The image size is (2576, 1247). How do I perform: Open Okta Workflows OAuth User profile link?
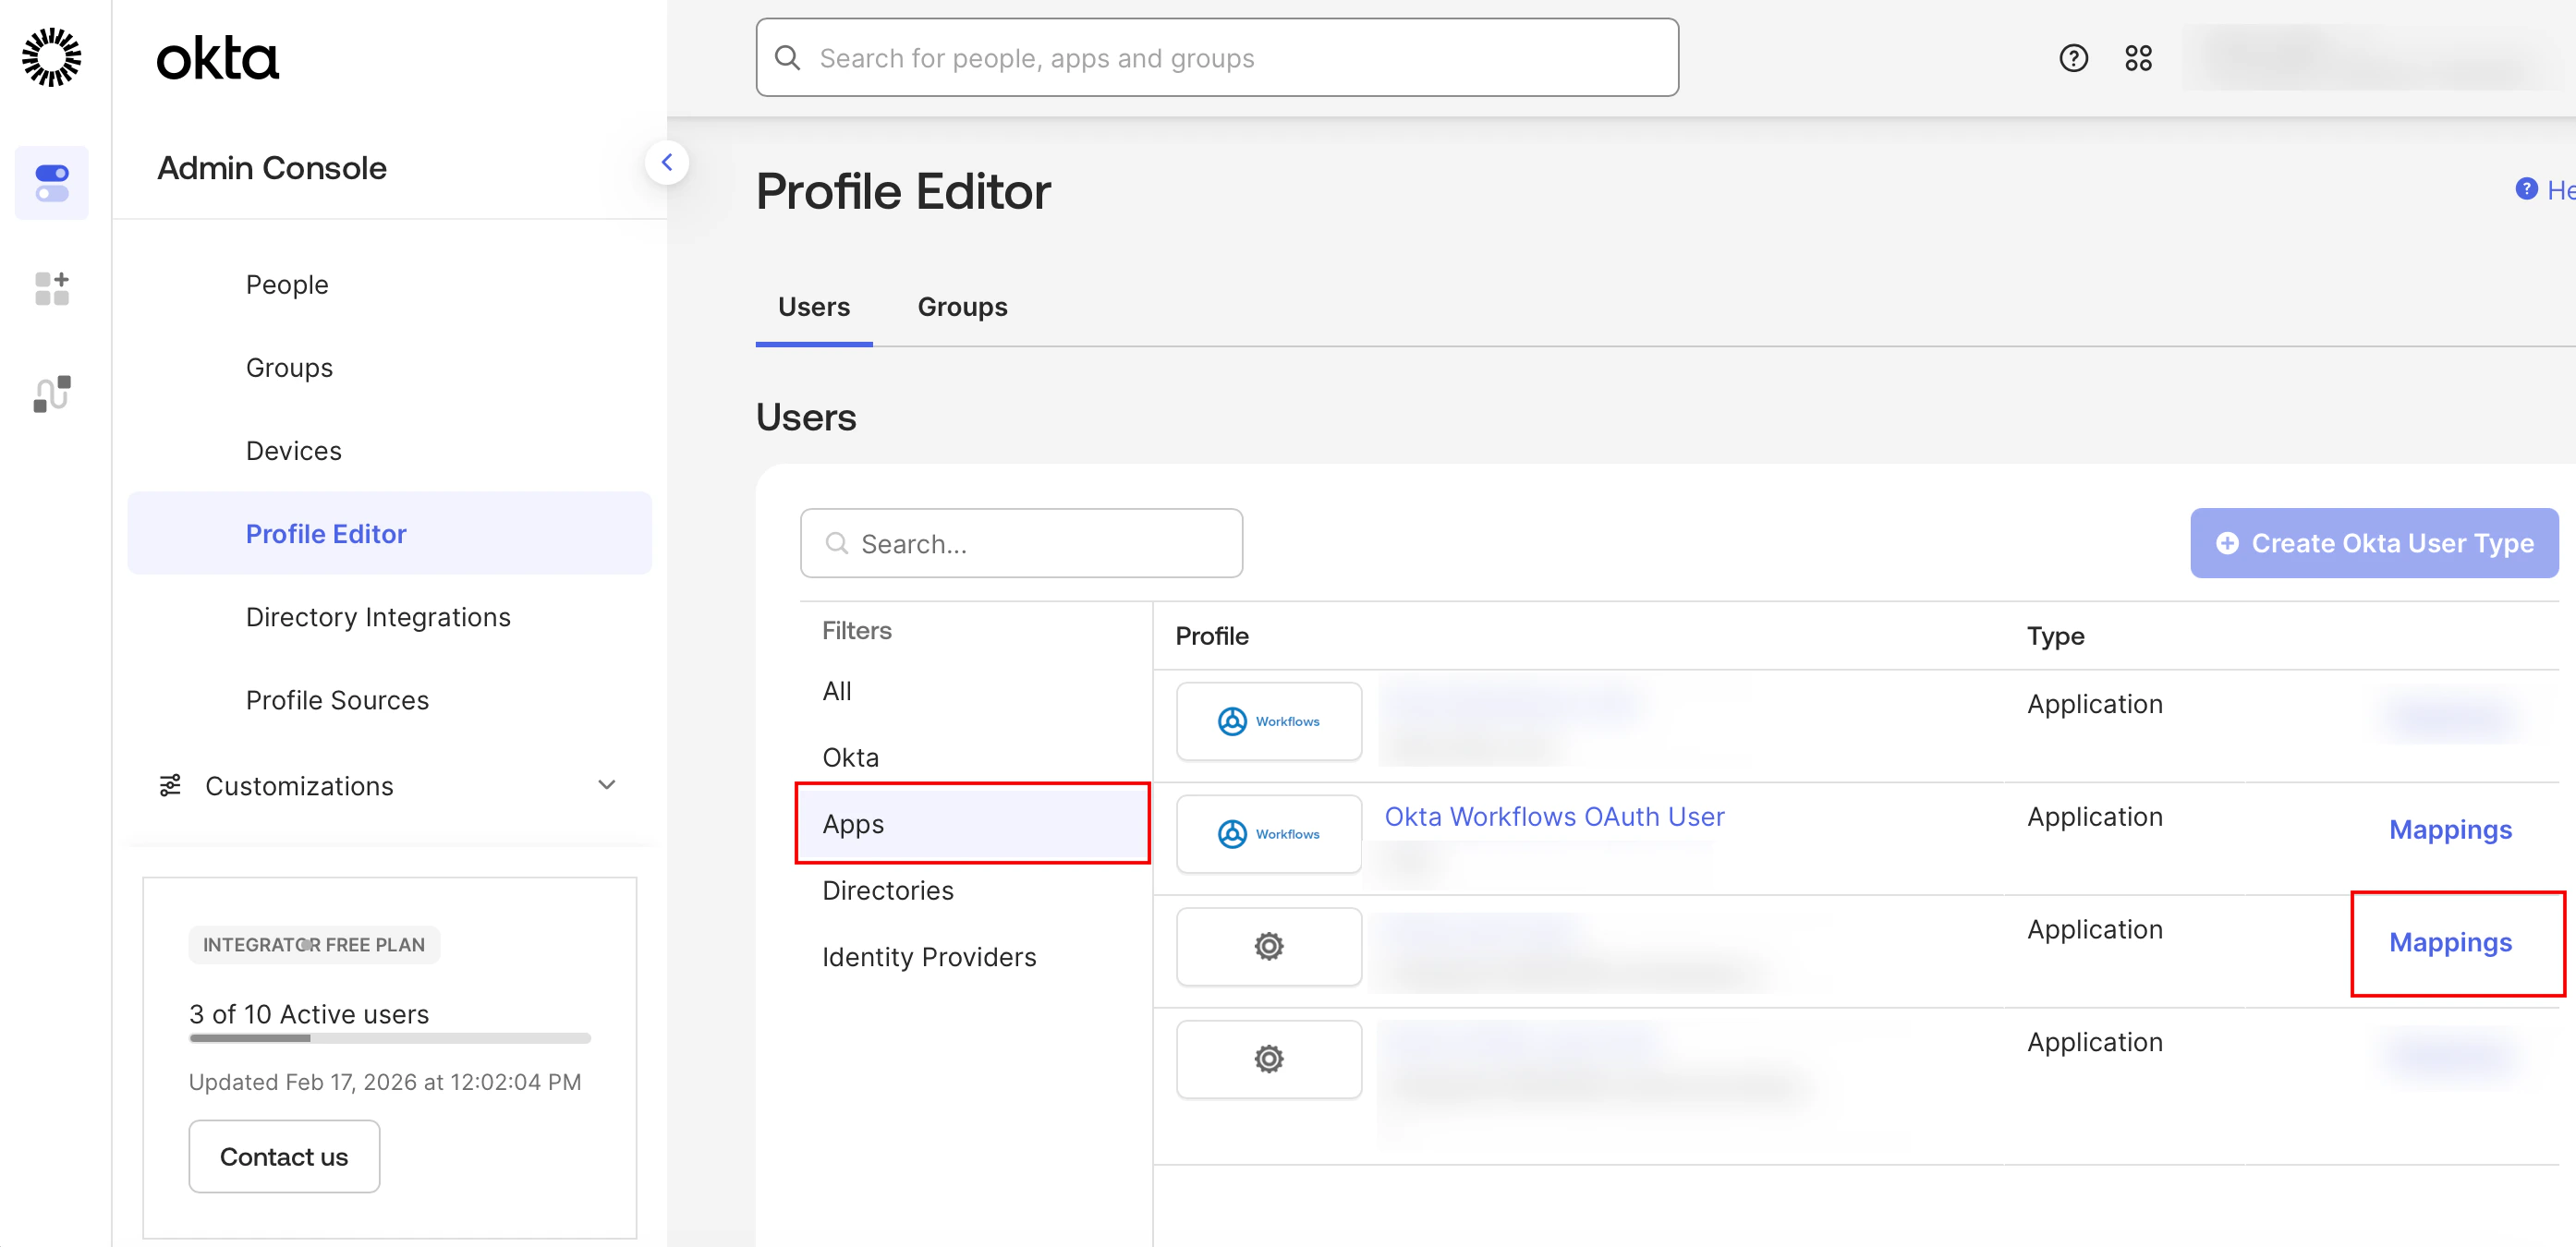1554,816
